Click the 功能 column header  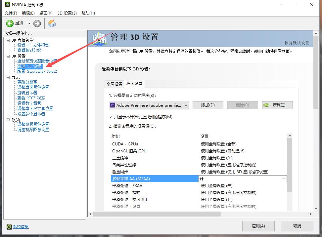[x=154, y=136]
